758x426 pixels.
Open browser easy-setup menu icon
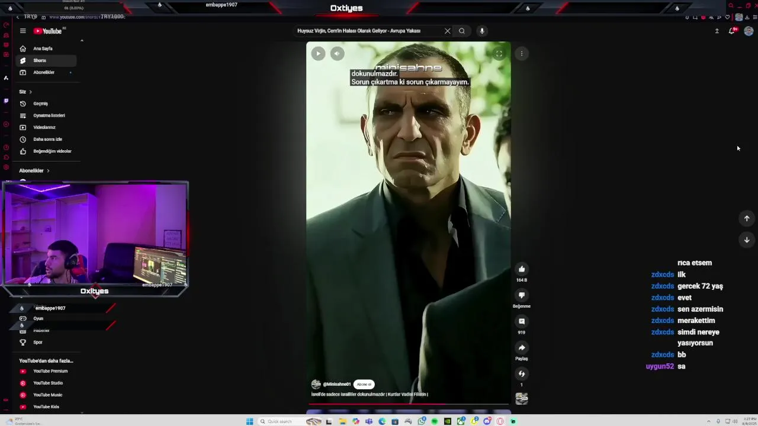755,17
